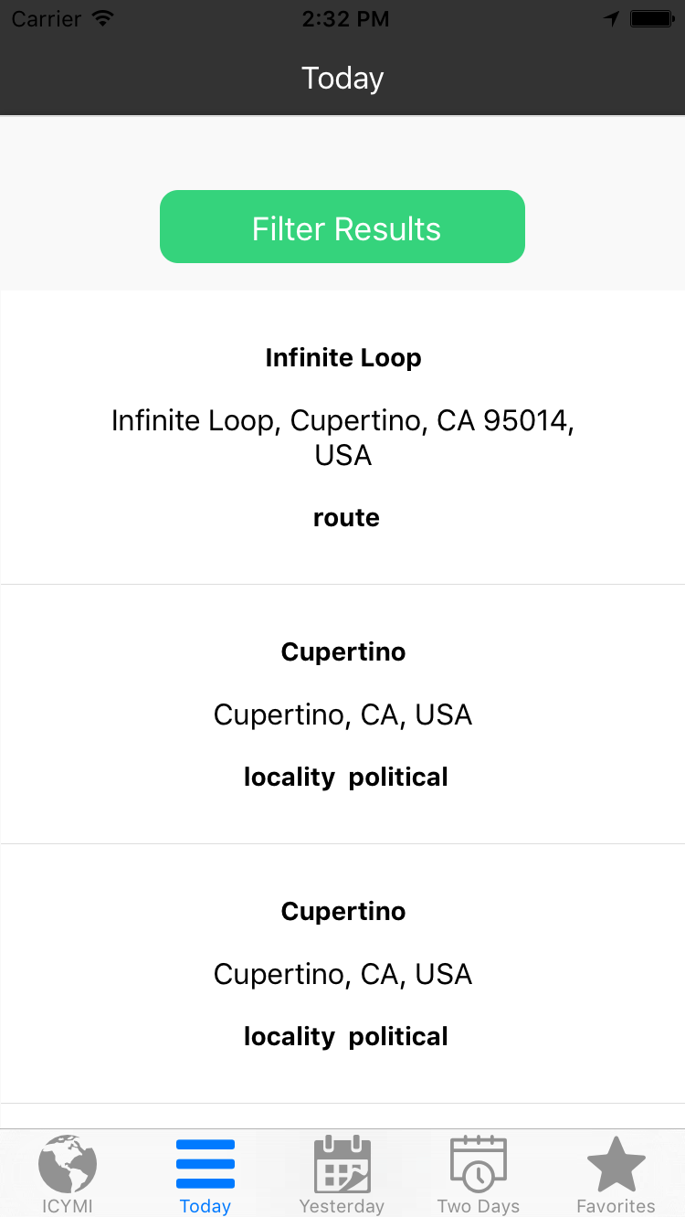Switch to the Two Days tab label

point(479,1206)
